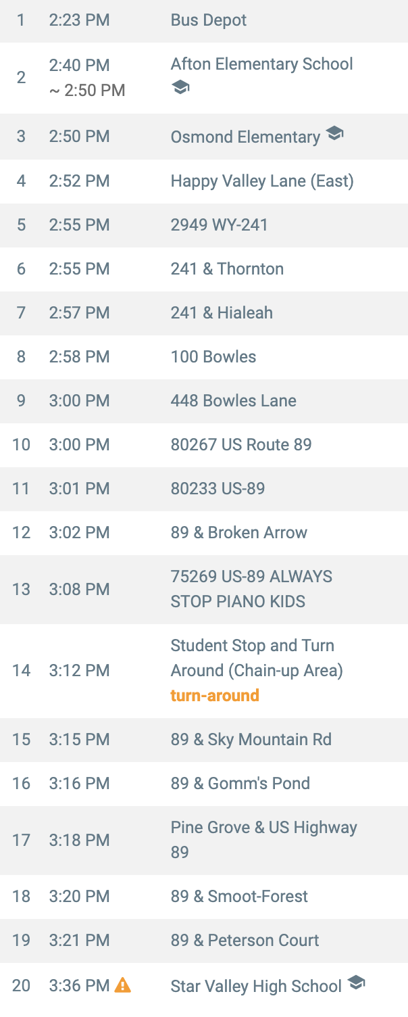The height and width of the screenshot is (1017, 408).
Task: Select the 241 & Thornton stop
Action: pos(204,269)
